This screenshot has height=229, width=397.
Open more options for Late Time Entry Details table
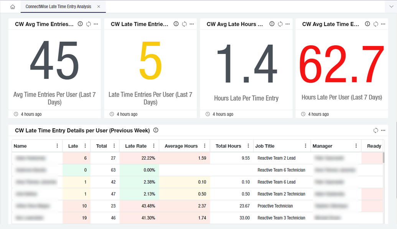pyautogui.click(x=383, y=131)
